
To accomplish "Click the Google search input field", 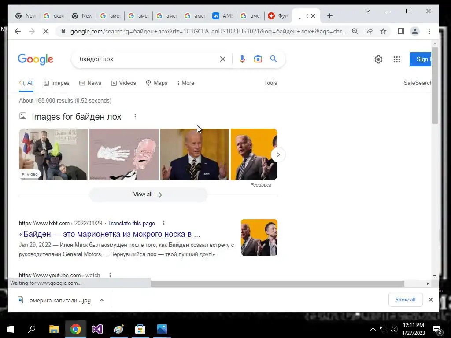I will (147, 59).
